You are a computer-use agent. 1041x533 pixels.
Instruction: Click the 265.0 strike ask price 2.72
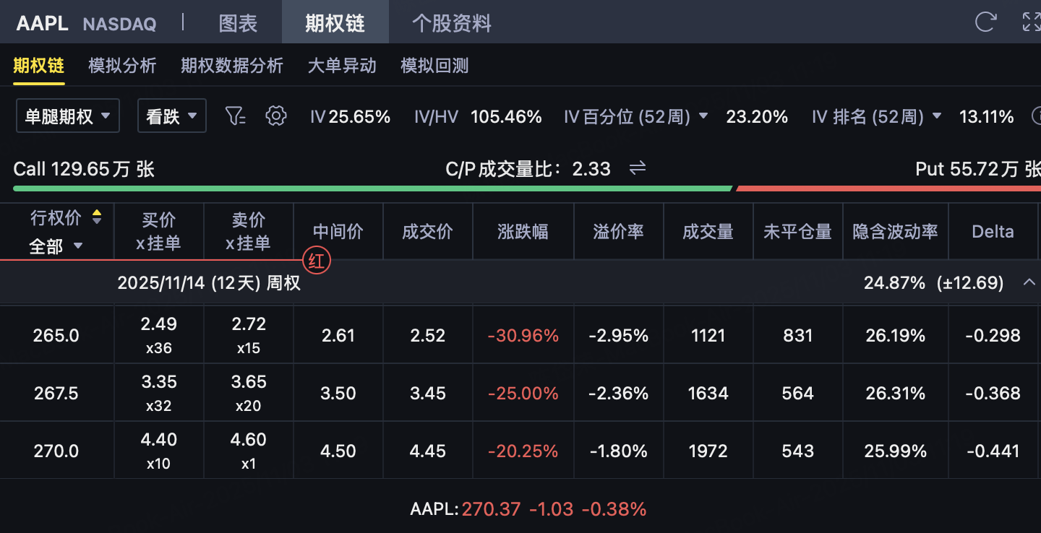[249, 324]
